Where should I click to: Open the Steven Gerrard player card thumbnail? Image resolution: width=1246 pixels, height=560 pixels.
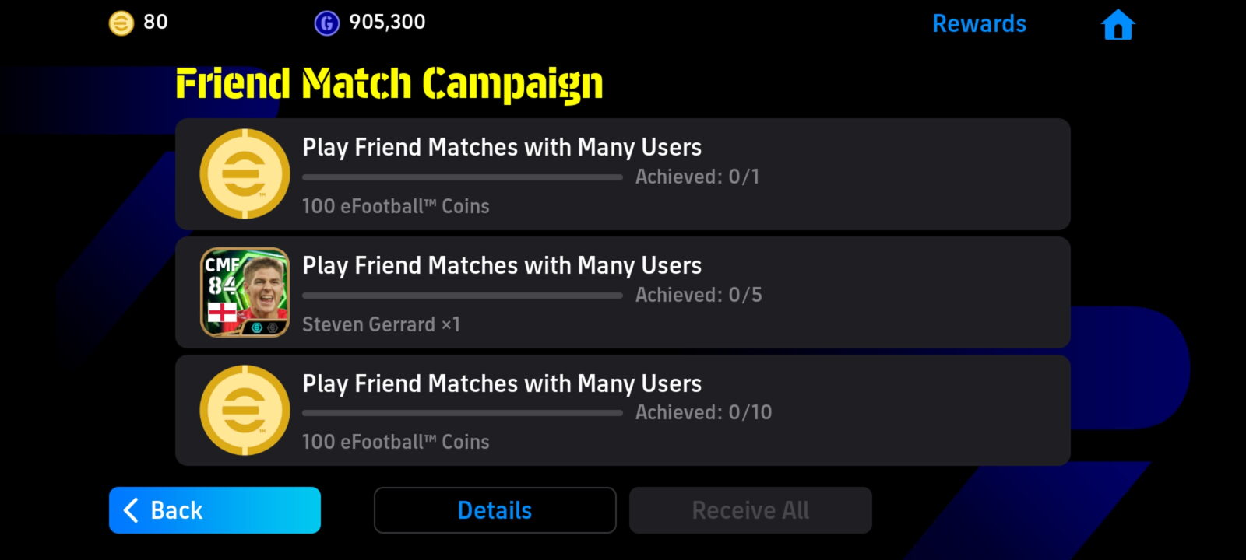click(245, 292)
